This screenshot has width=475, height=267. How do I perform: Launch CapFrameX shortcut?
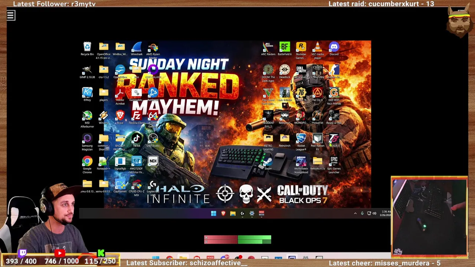point(120,187)
